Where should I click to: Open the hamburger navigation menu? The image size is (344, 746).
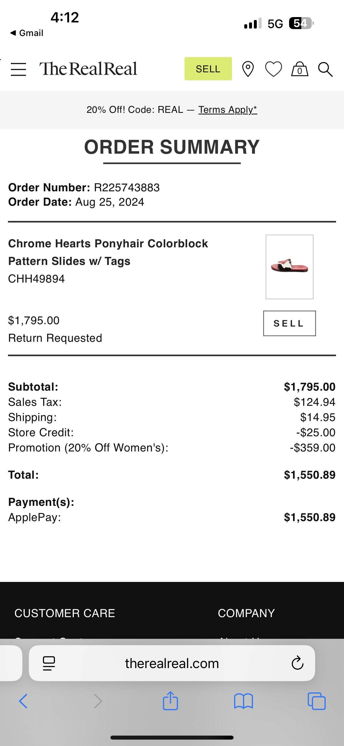[x=18, y=69]
